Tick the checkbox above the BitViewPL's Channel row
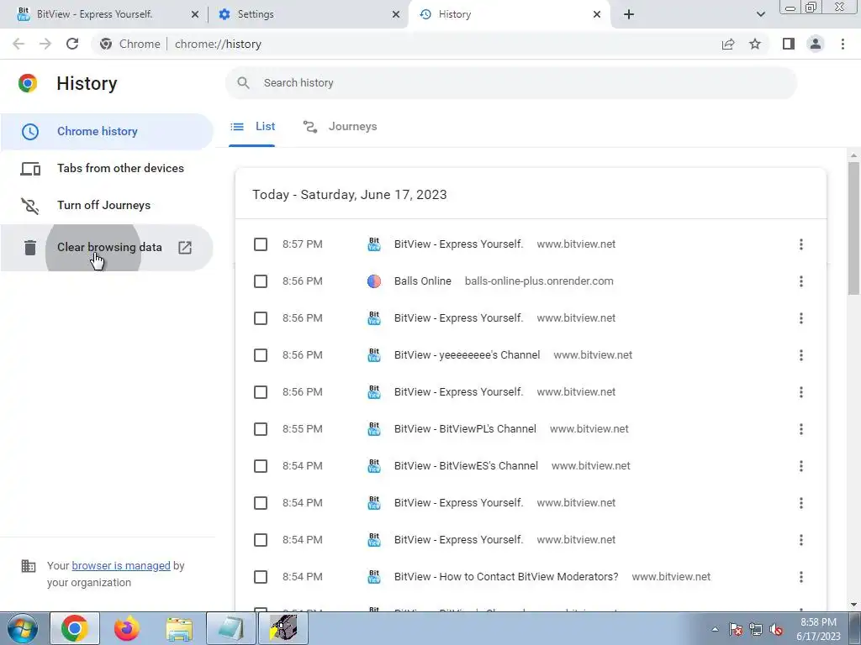 261,392
